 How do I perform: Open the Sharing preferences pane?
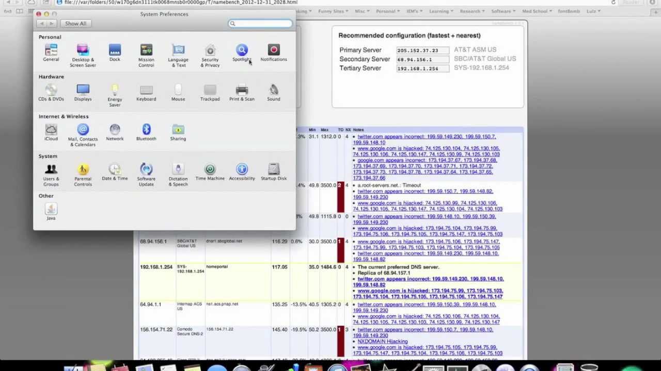coord(178,132)
